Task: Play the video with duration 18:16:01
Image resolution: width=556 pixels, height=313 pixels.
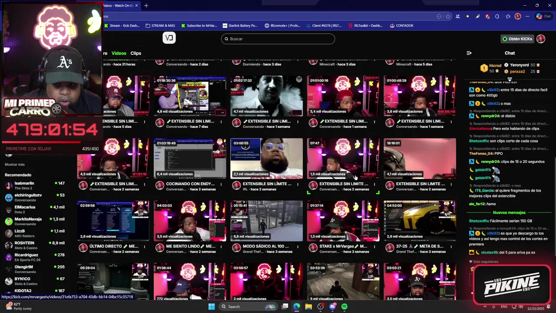Action: click(420, 159)
